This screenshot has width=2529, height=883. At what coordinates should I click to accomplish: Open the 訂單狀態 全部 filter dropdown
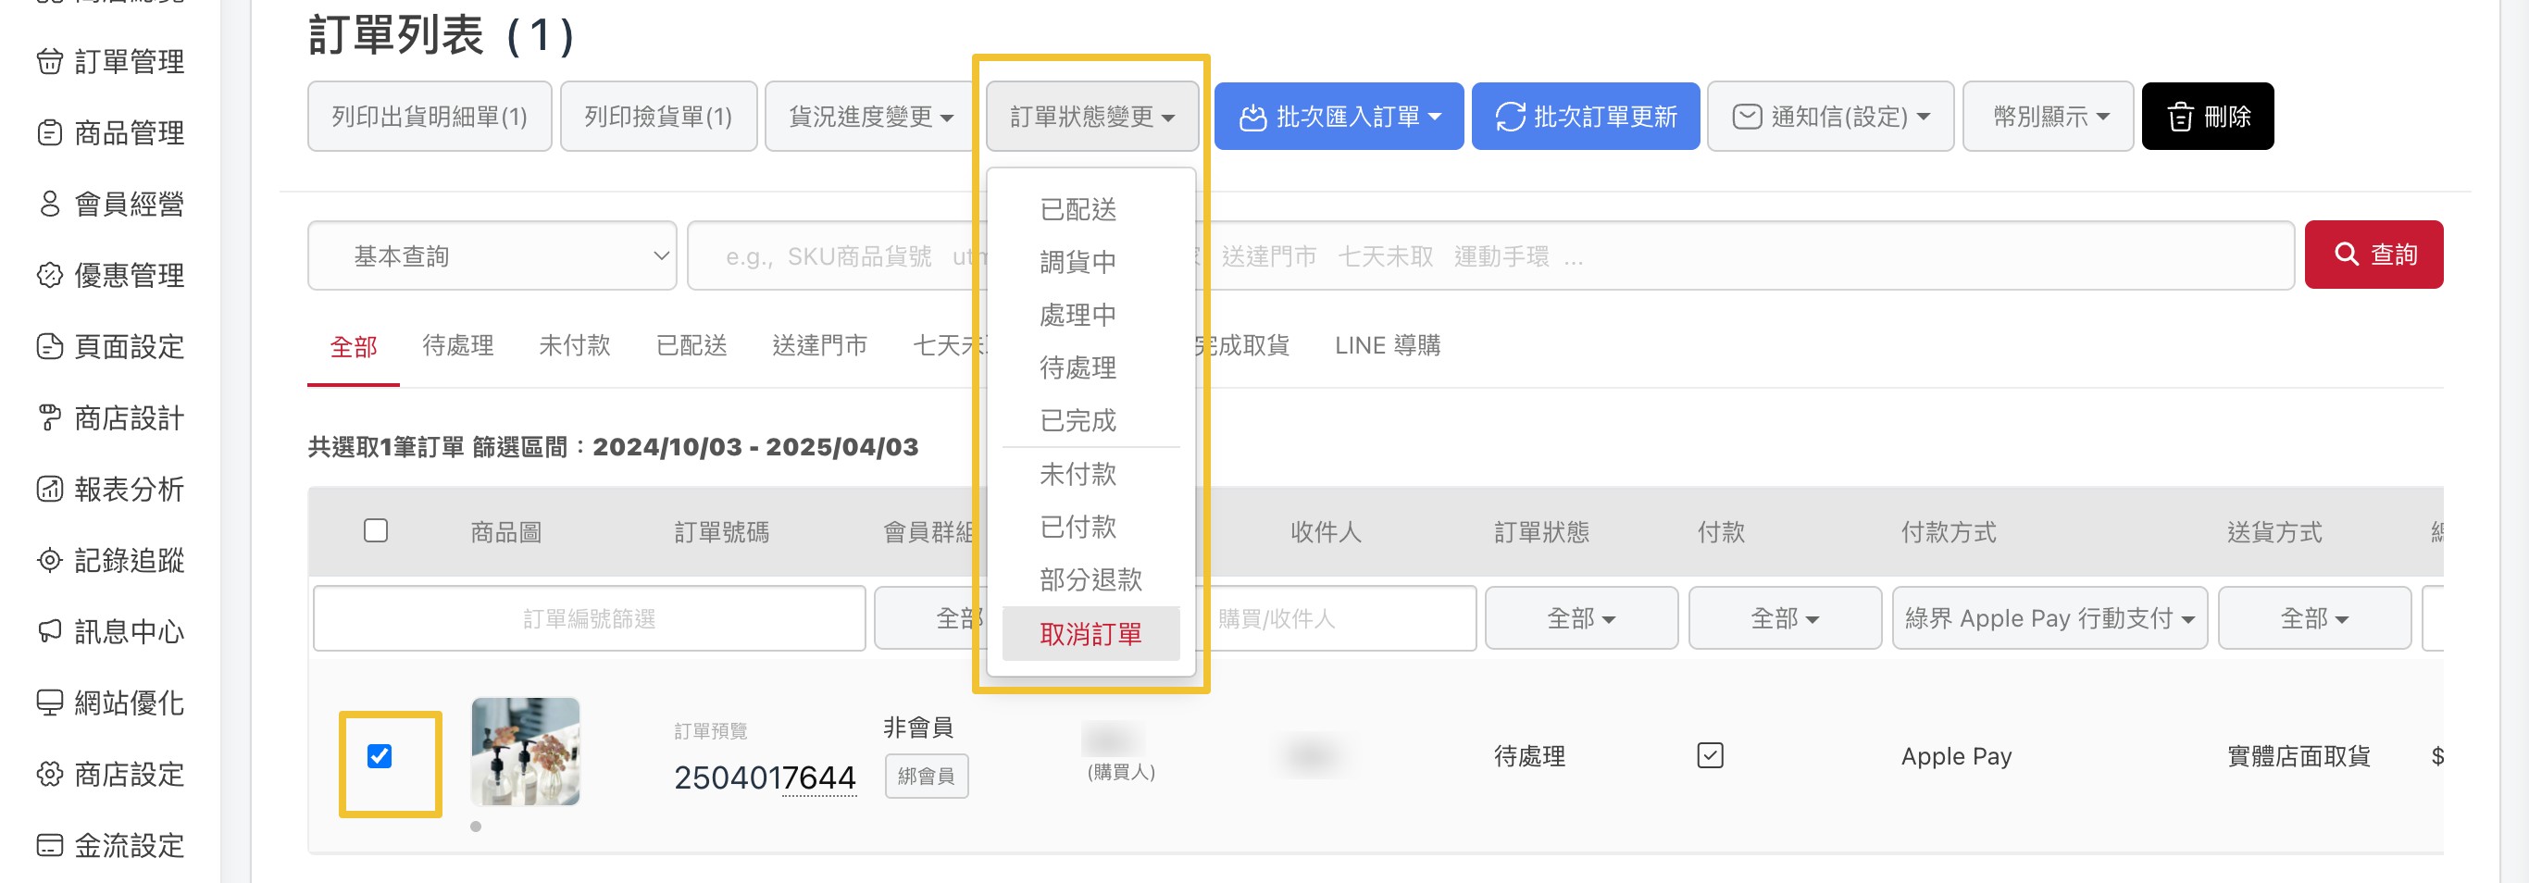point(1581,618)
